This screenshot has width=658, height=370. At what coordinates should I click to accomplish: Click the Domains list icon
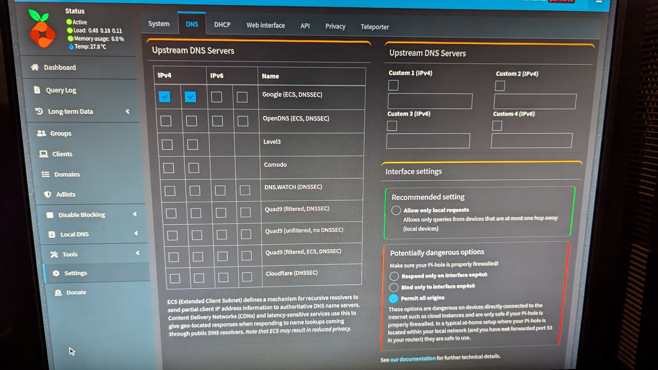(x=46, y=174)
